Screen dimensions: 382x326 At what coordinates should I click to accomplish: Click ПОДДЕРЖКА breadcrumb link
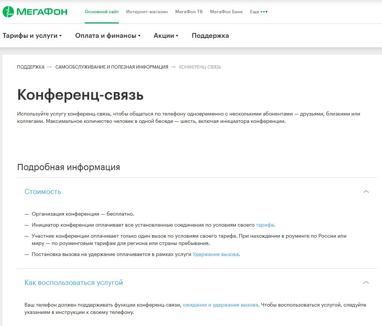(31, 67)
